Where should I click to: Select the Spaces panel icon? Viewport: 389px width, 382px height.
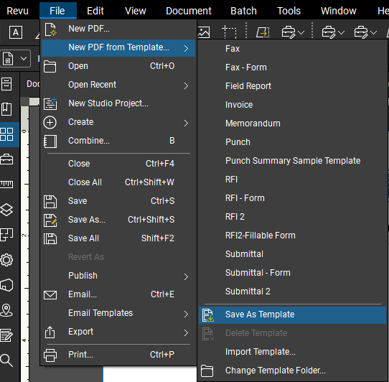pos(6,235)
